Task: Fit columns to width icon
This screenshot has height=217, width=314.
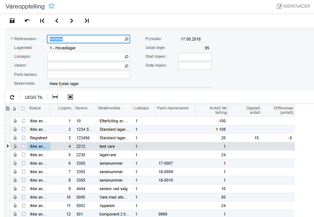Action: [x=55, y=97]
